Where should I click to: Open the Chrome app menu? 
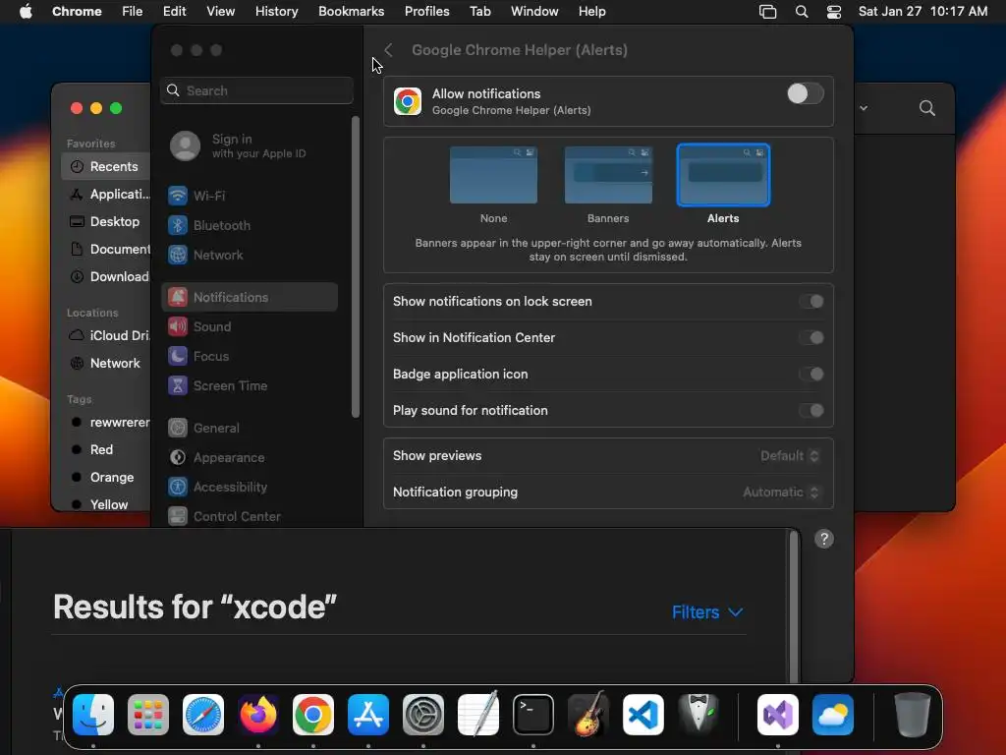[77, 12]
